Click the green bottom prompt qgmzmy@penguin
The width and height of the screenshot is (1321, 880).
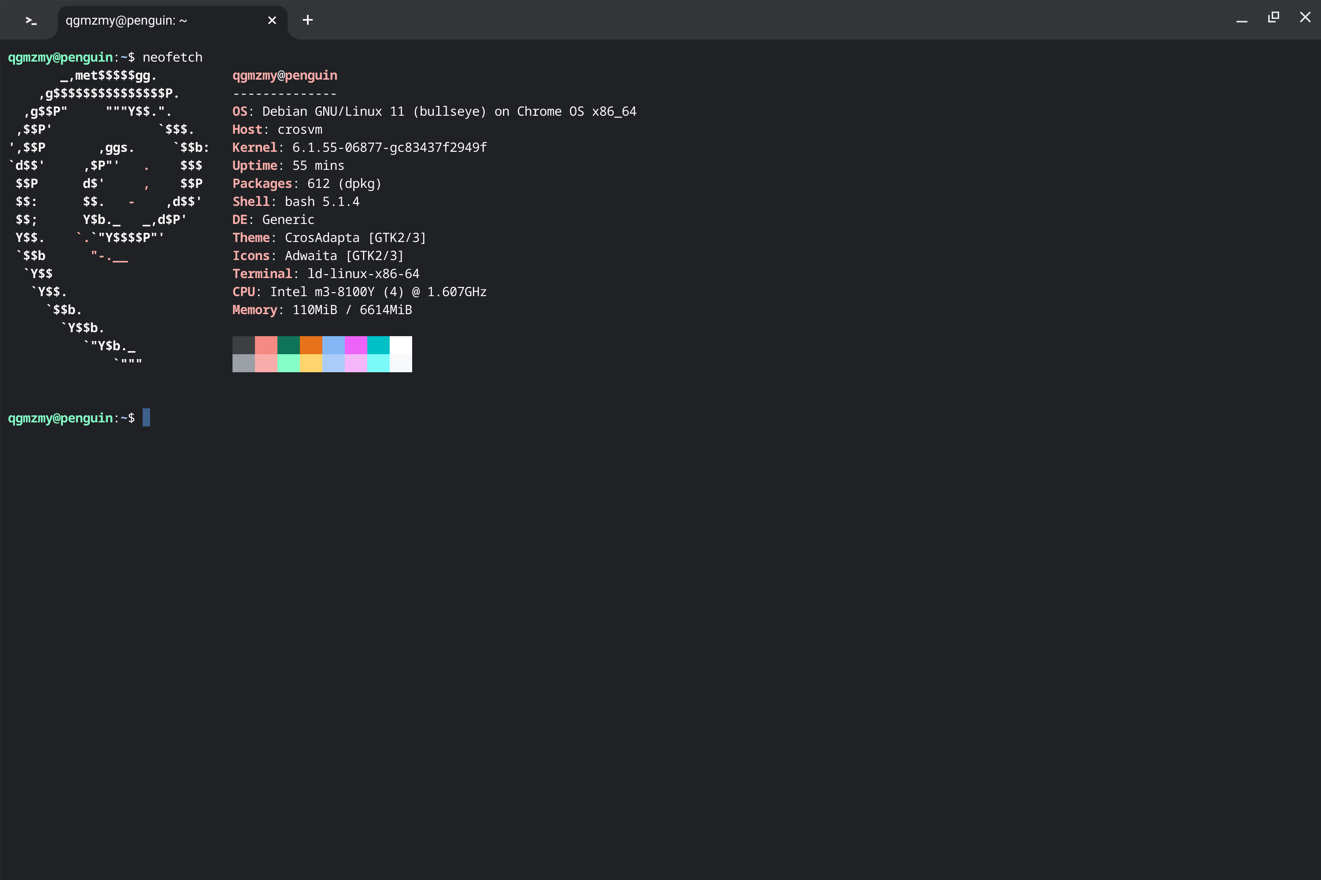tap(60, 419)
